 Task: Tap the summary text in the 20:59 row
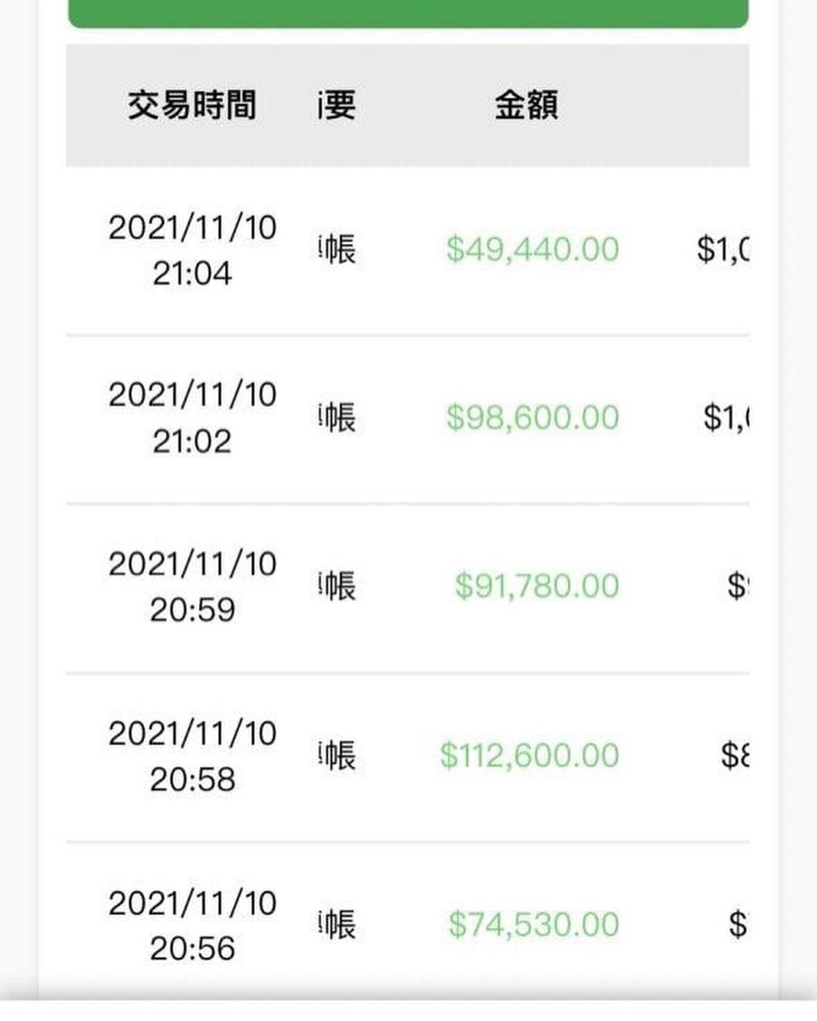point(338,586)
